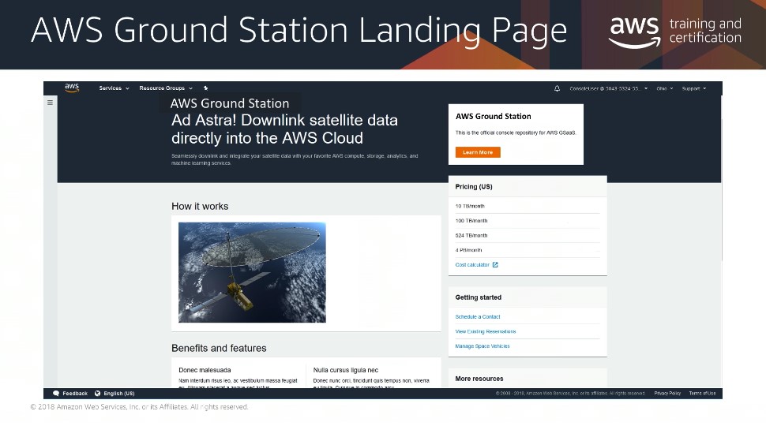
Task: Click the 4 PB/month pricing row
Action: pyautogui.click(x=528, y=250)
